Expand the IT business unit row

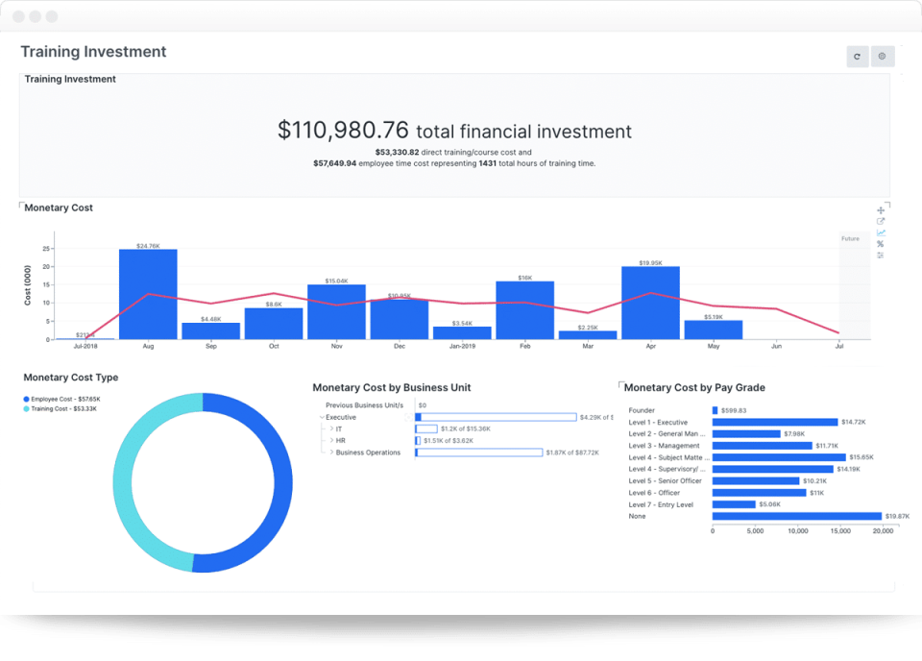click(x=331, y=428)
